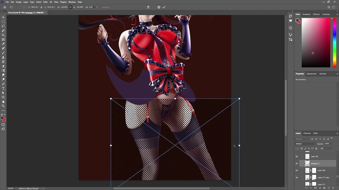Select the Gradient tool
339x190 pixels.
[3, 70]
